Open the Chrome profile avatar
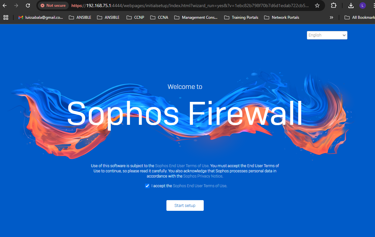 363,5
